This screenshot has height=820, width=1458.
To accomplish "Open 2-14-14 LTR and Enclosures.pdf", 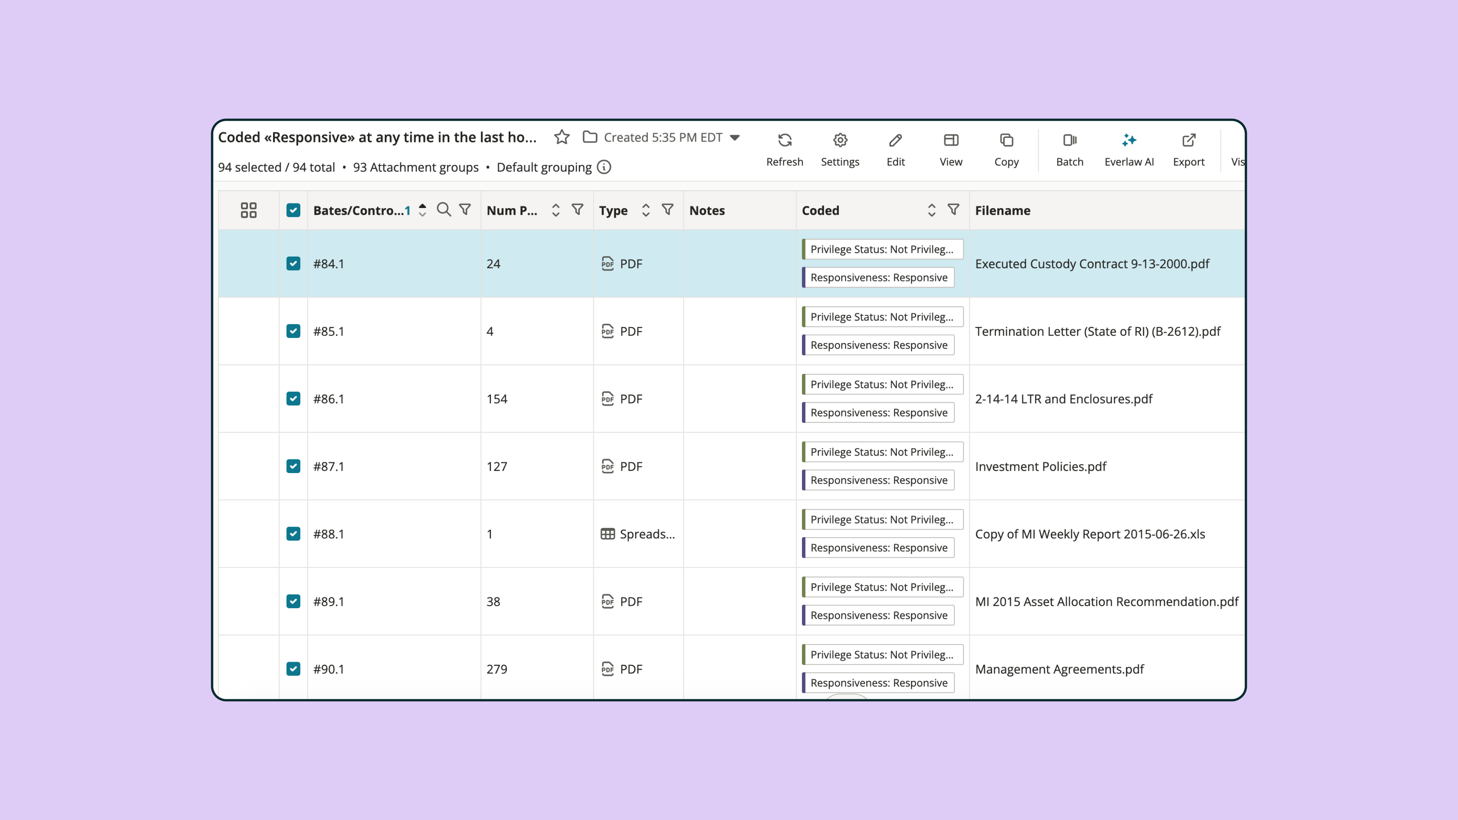I will pyautogui.click(x=1064, y=398).
